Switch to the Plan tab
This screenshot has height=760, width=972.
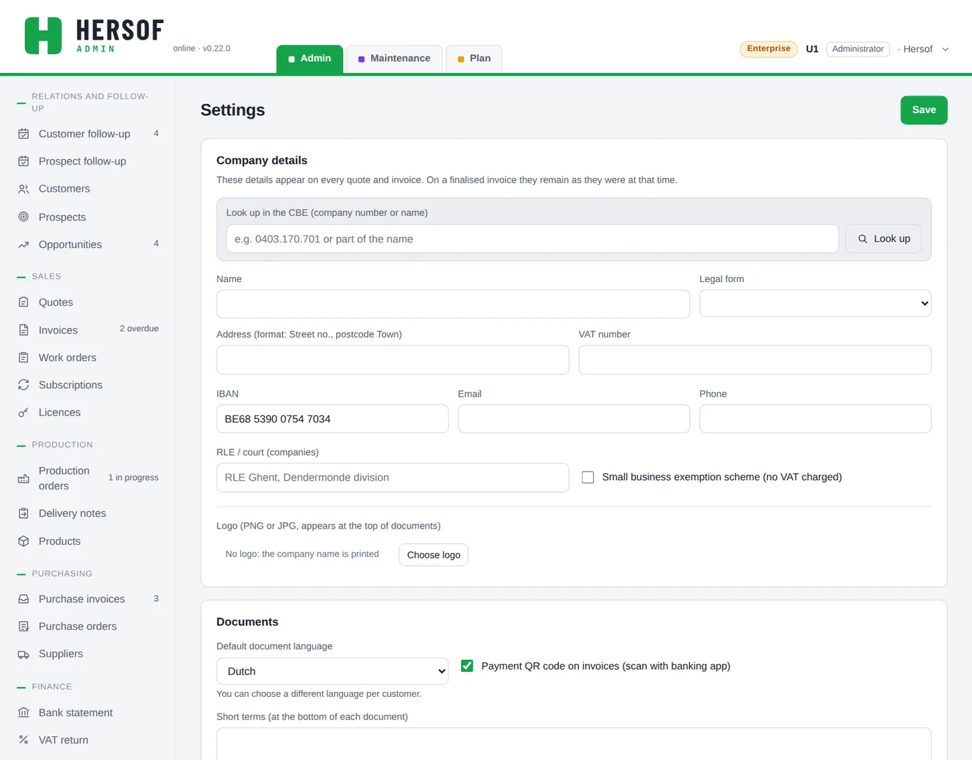[x=474, y=58]
